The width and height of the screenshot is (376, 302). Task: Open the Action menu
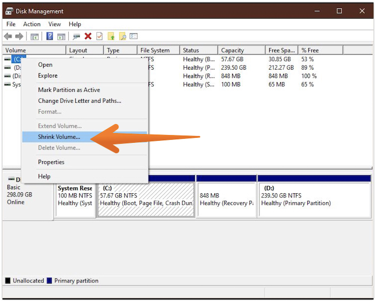point(32,24)
